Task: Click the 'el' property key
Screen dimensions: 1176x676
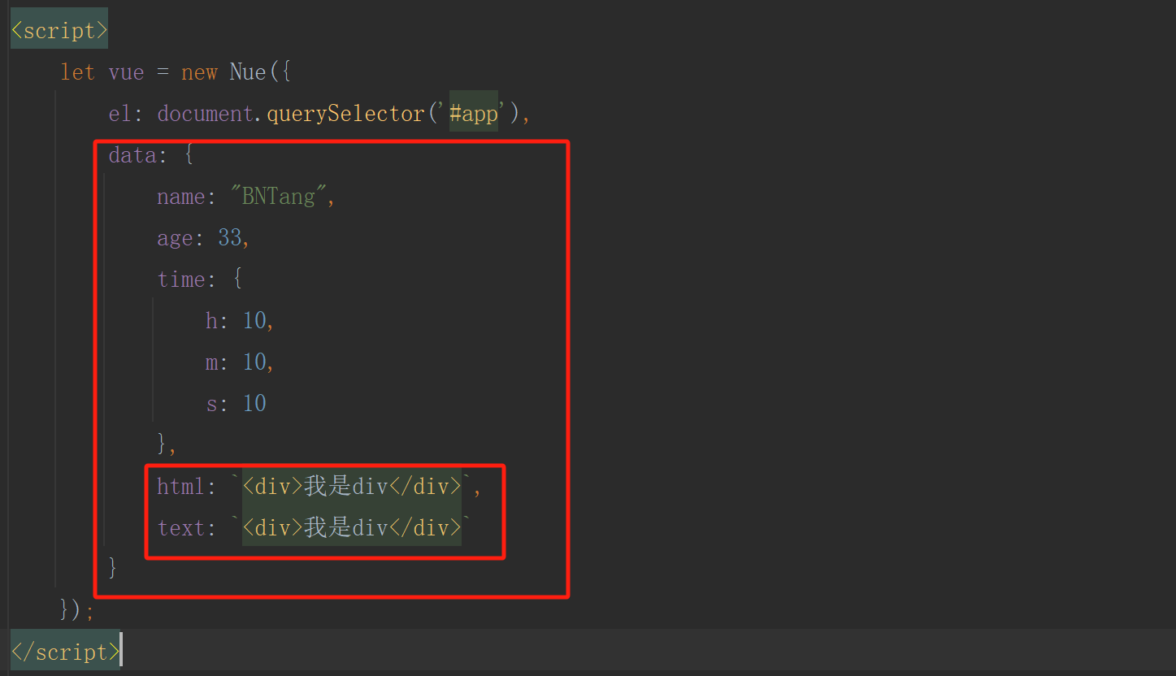Action: coord(120,114)
